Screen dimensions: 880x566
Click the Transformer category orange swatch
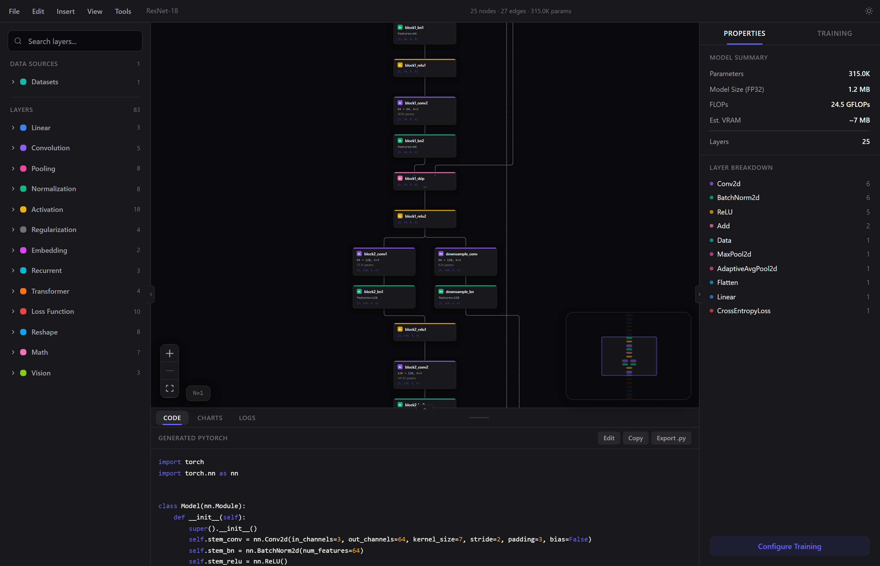(x=23, y=291)
